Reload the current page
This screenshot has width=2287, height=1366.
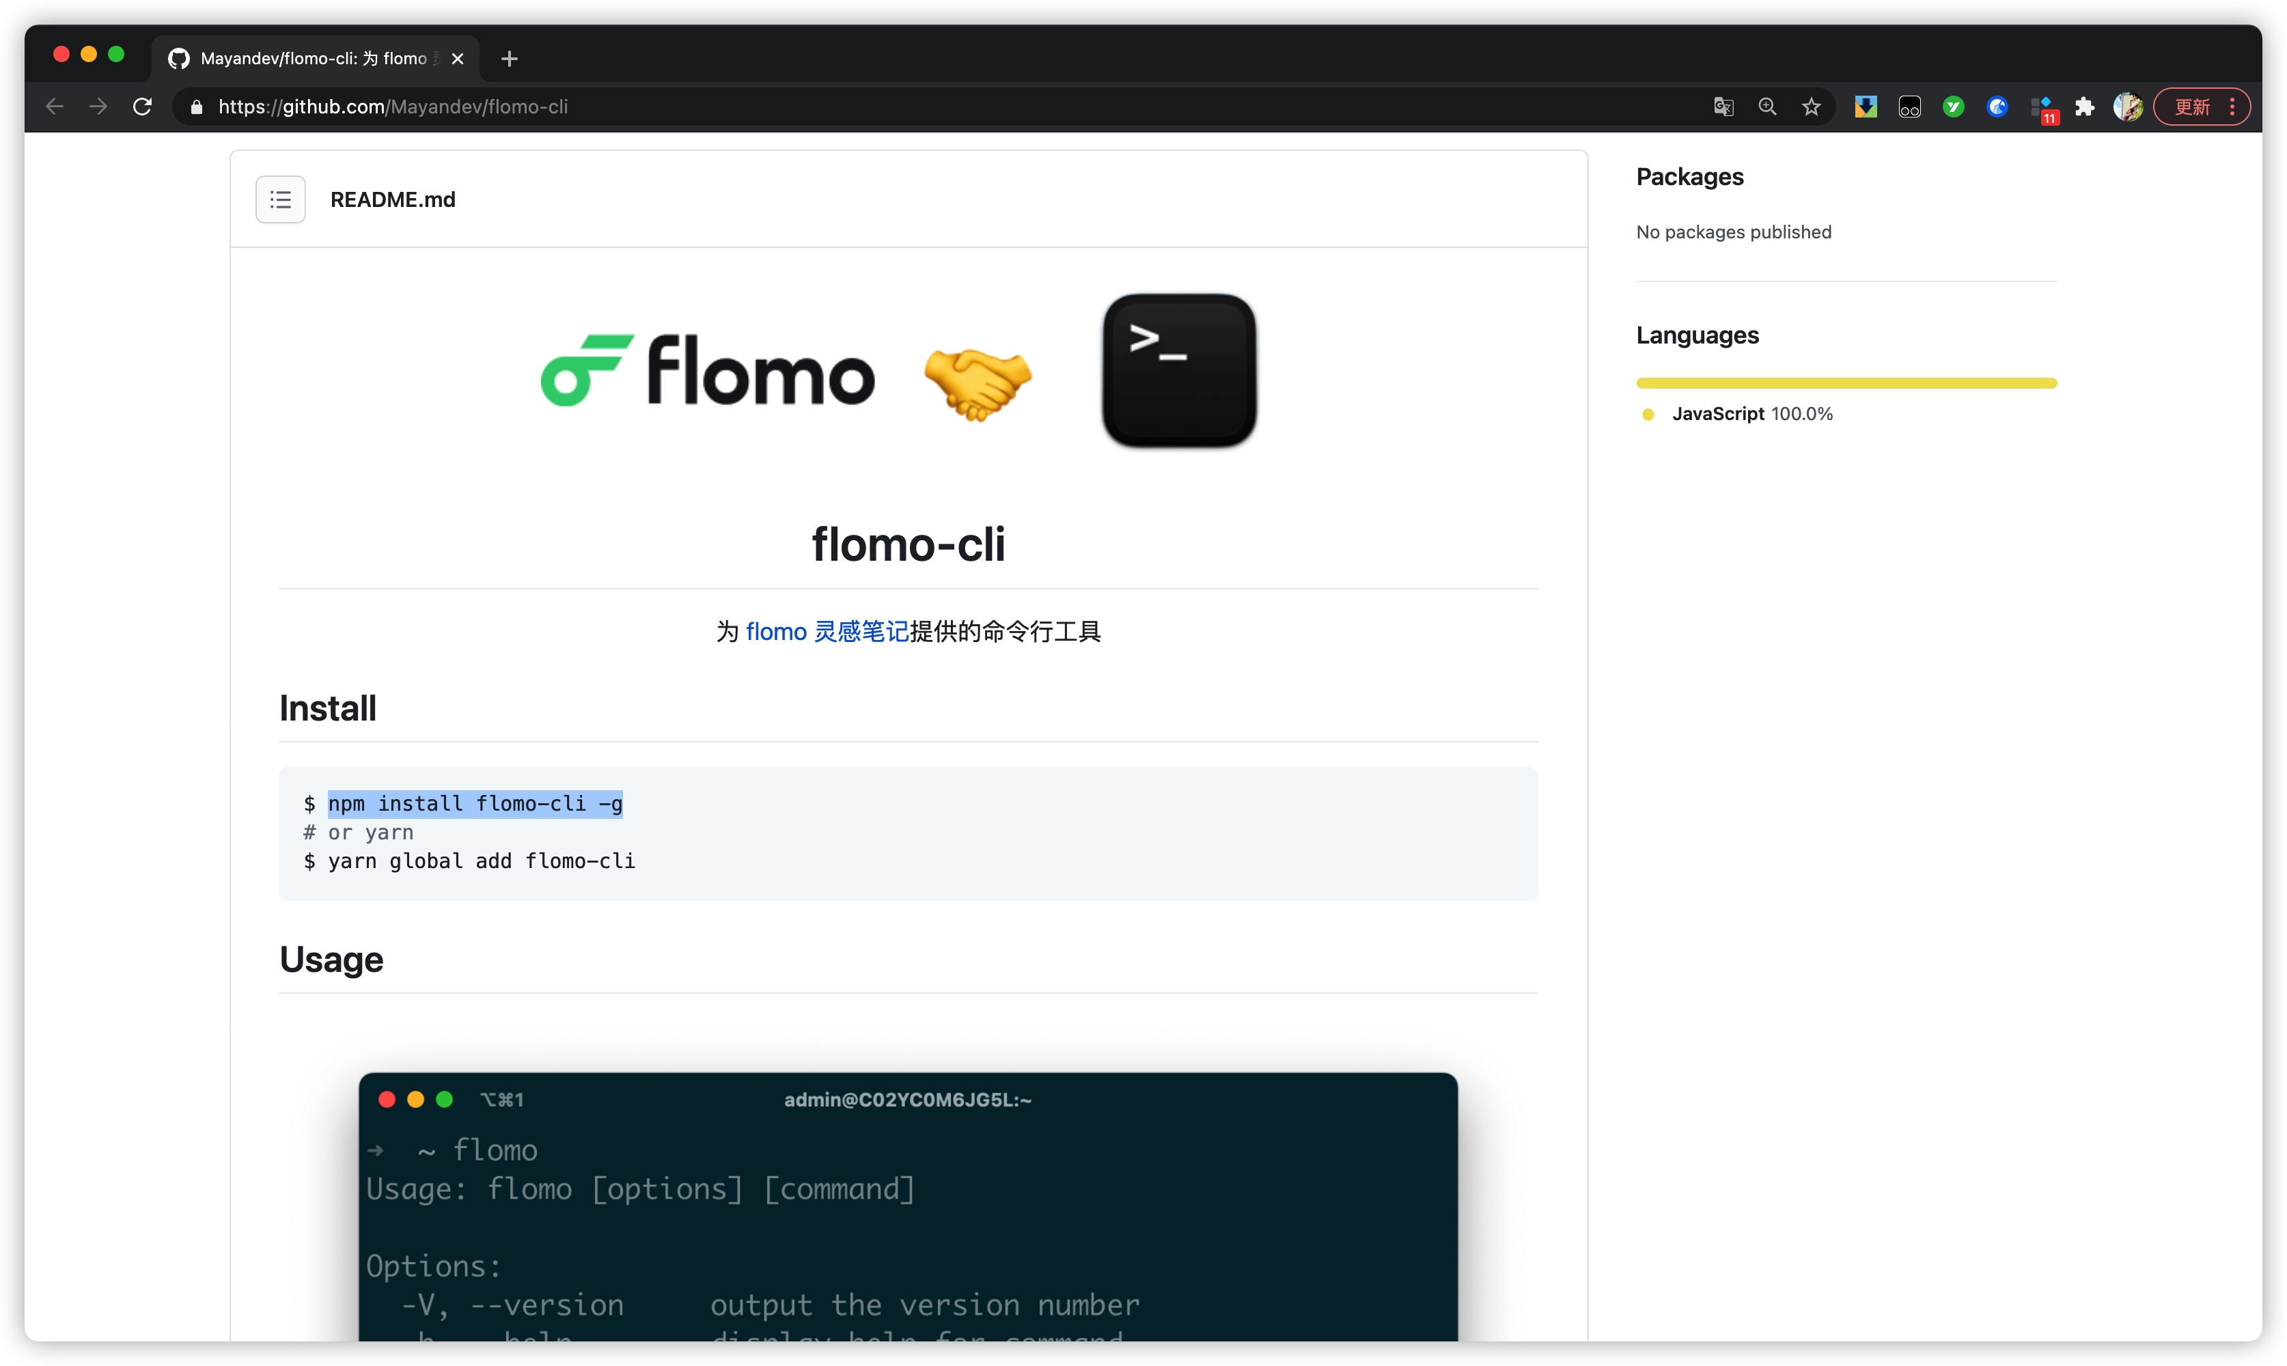tap(141, 107)
